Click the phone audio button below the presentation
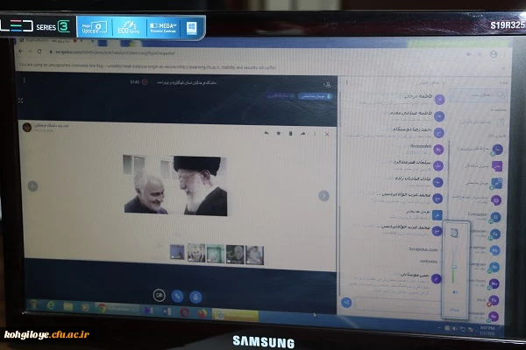The height and width of the screenshot is (350, 526). (178, 297)
